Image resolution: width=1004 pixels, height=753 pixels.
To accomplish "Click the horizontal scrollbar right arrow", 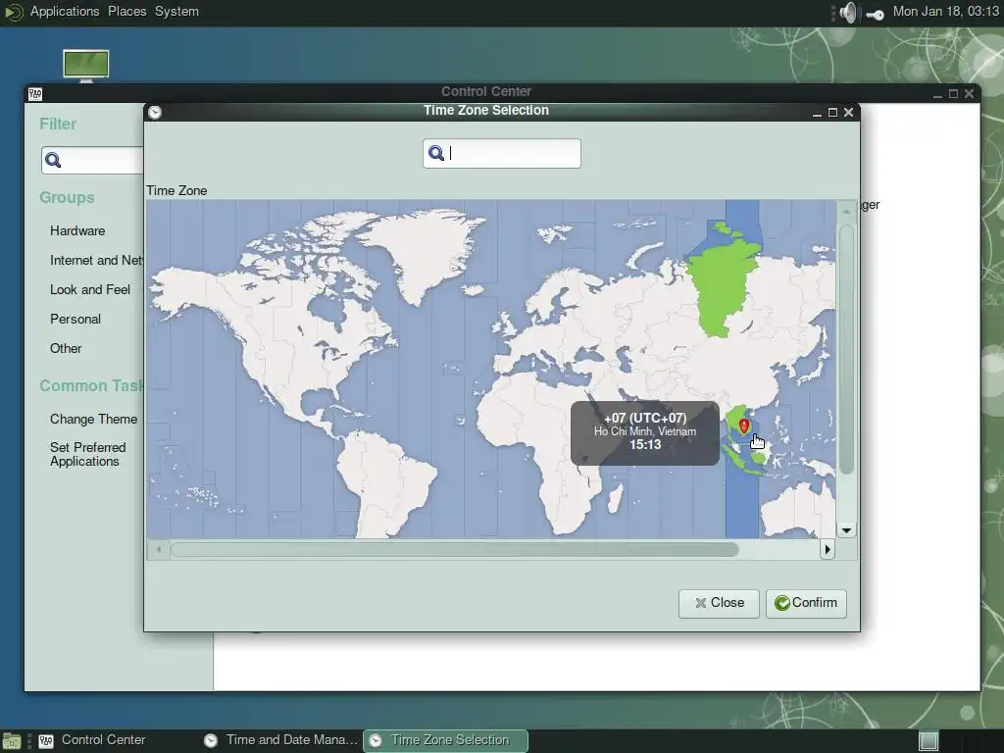I will (828, 549).
